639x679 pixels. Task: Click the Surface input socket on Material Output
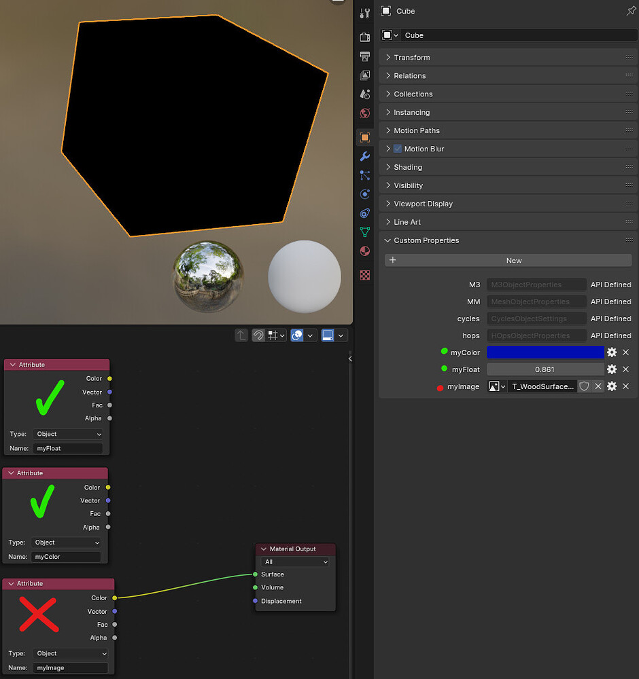point(256,574)
